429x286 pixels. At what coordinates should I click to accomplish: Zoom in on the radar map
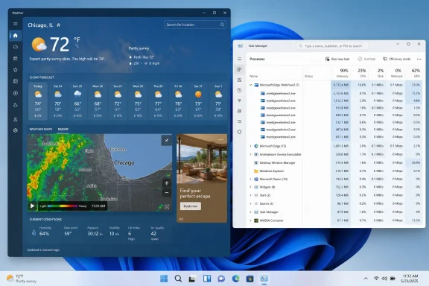[x=167, y=183]
